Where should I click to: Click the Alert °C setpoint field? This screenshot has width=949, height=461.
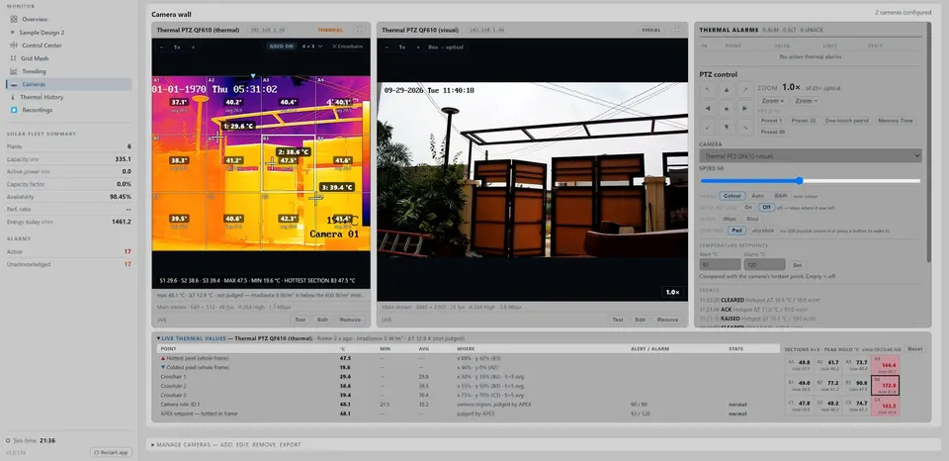721,265
